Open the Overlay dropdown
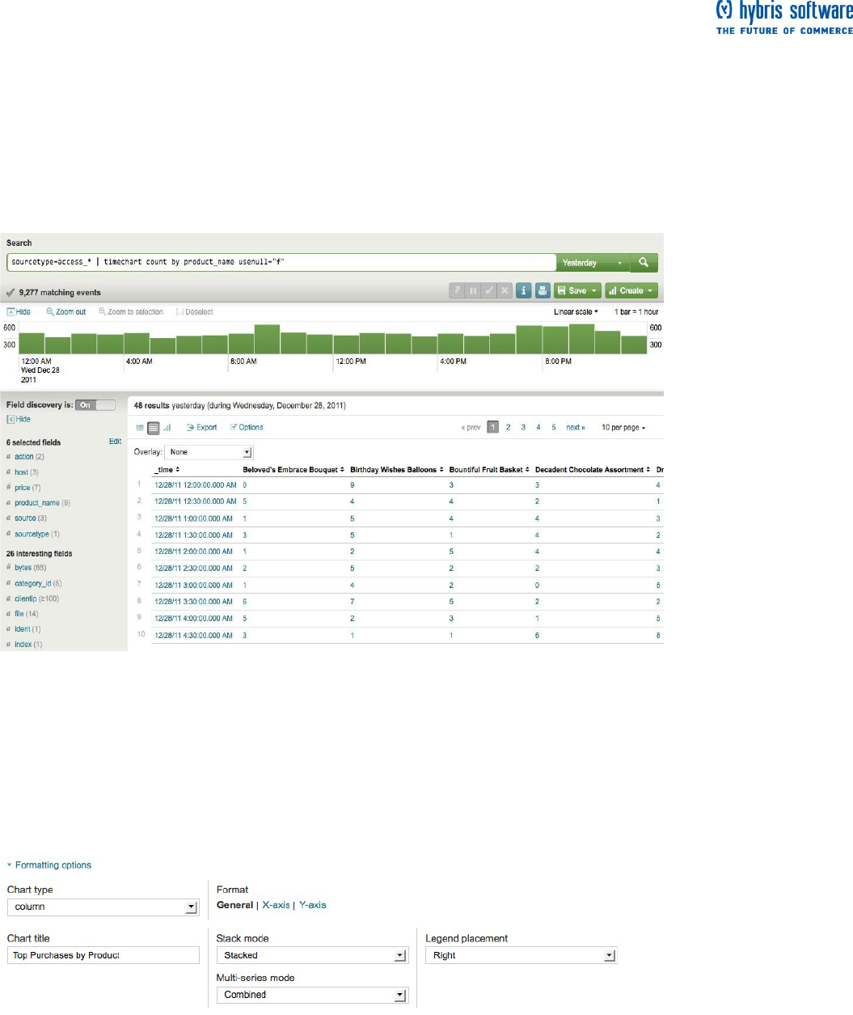Image resolution: width=853 pixels, height=1015 pixels. click(209, 452)
